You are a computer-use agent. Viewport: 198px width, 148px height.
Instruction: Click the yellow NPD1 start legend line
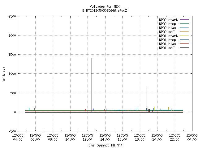(184, 36)
